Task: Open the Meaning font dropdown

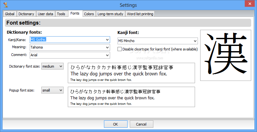Action: pos(70,48)
